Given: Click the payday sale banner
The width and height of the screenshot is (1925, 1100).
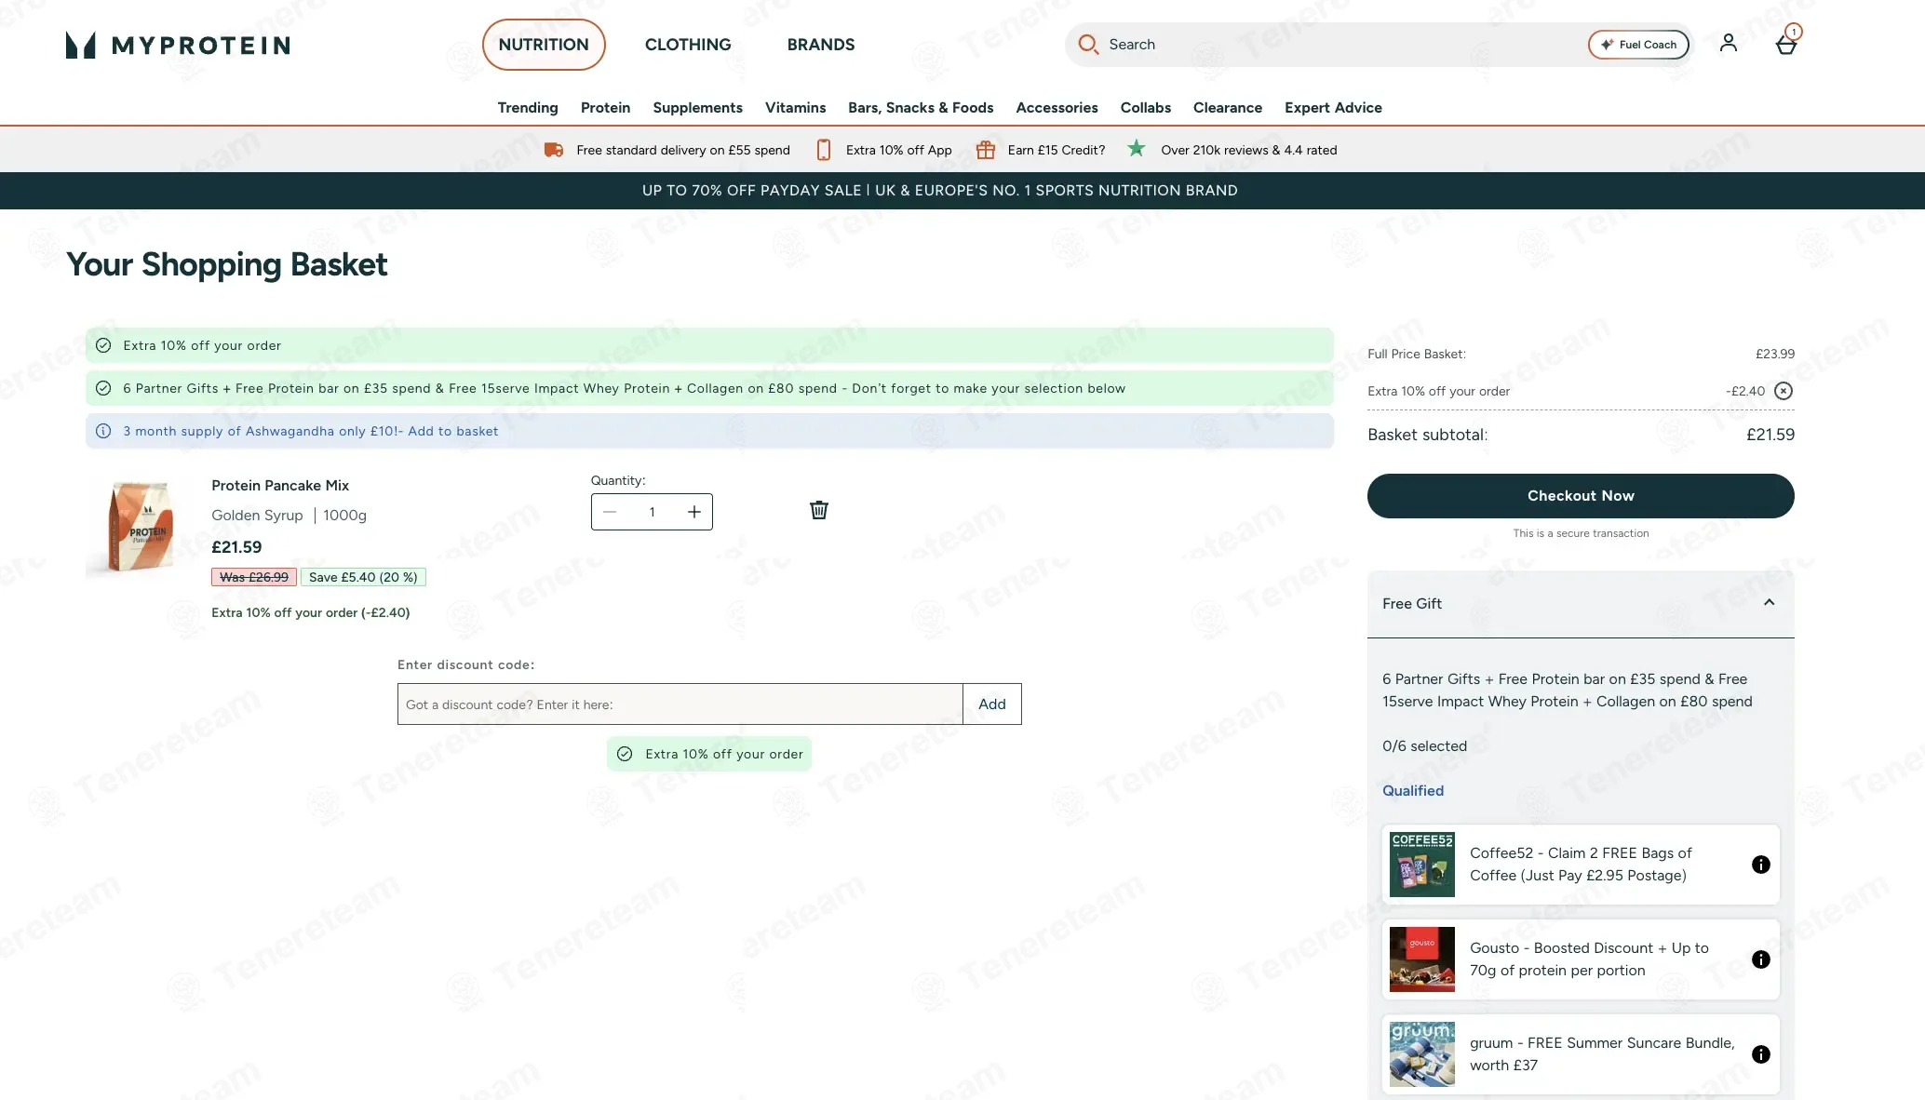Looking at the screenshot, I should (962, 191).
